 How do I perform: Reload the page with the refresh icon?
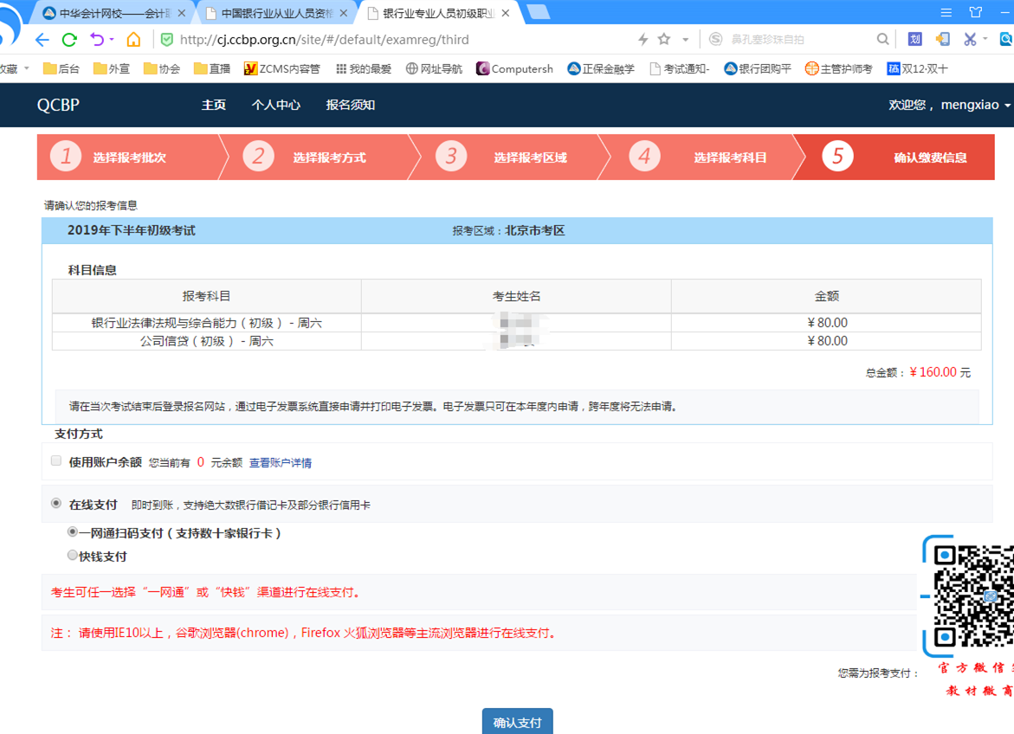(x=70, y=40)
